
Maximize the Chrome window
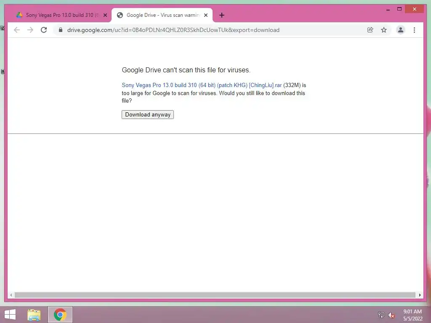399,9
